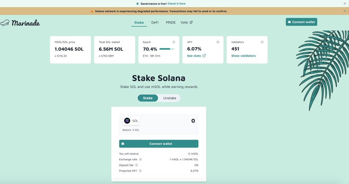Click the Epoch info icon
Viewport: 349px width, 184px height.
click(x=174, y=42)
